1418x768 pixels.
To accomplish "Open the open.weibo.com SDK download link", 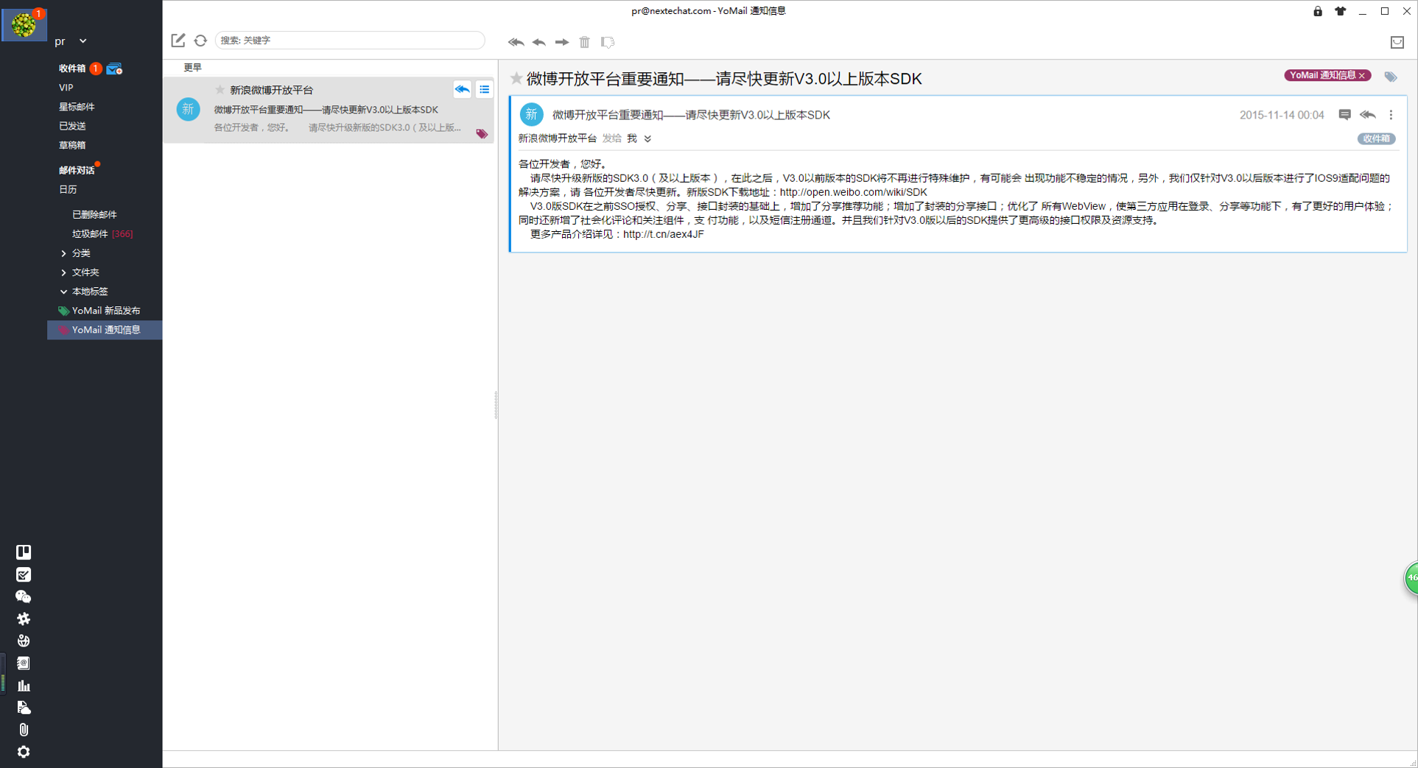I will (853, 192).
